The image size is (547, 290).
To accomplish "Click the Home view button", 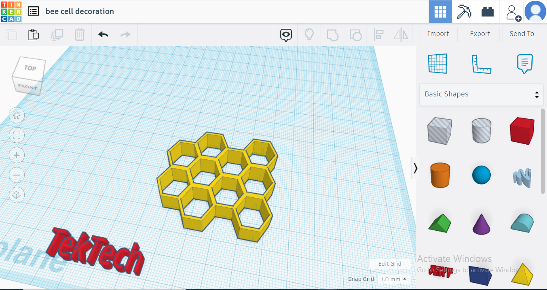I will 17,115.
